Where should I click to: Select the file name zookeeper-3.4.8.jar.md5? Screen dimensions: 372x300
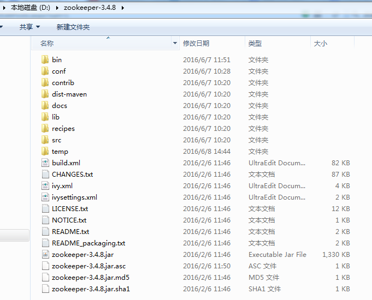click(91, 277)
